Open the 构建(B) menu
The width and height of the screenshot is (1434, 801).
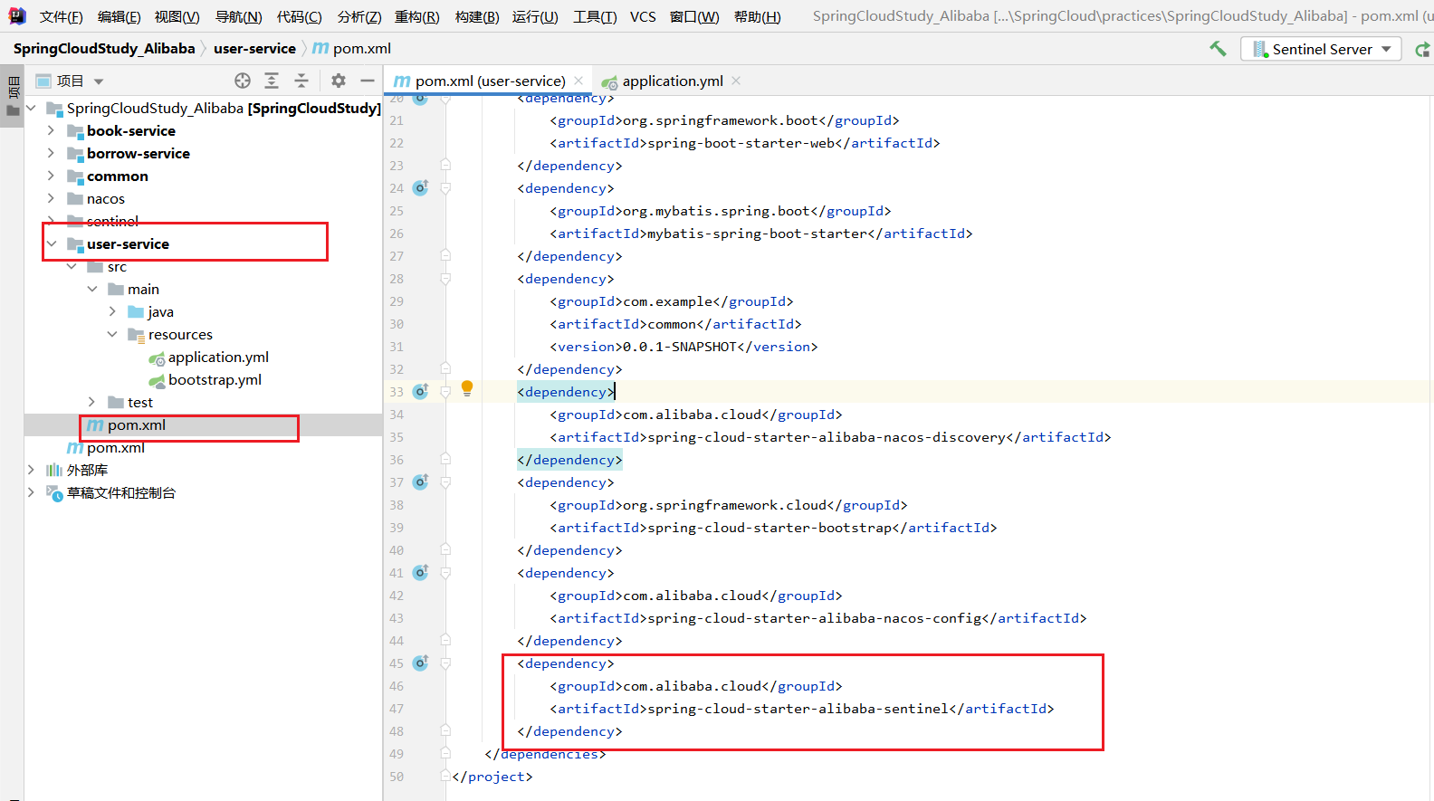coord(477,17)
